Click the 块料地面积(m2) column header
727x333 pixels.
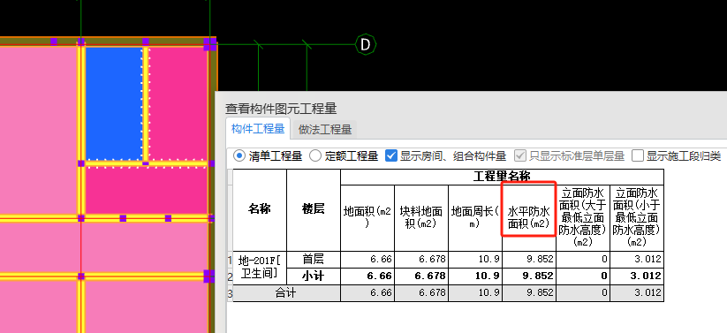[x=421, y=218]
